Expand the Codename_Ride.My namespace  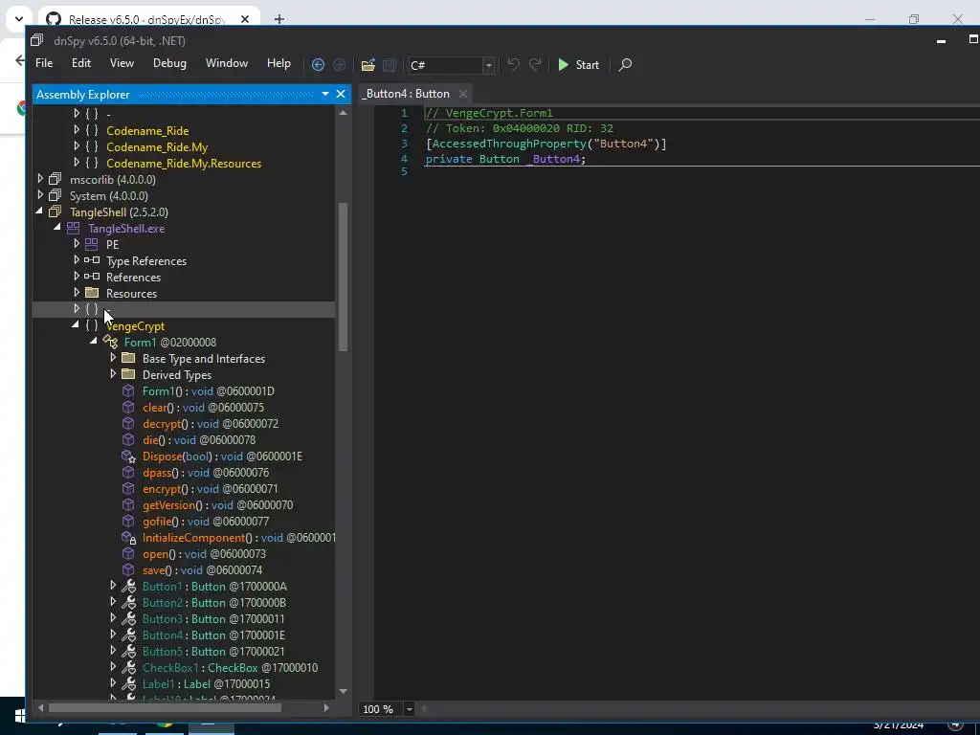(x=77, y=145)
